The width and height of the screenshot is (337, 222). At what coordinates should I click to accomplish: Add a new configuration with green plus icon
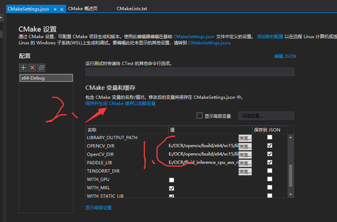tap(23, 68)
